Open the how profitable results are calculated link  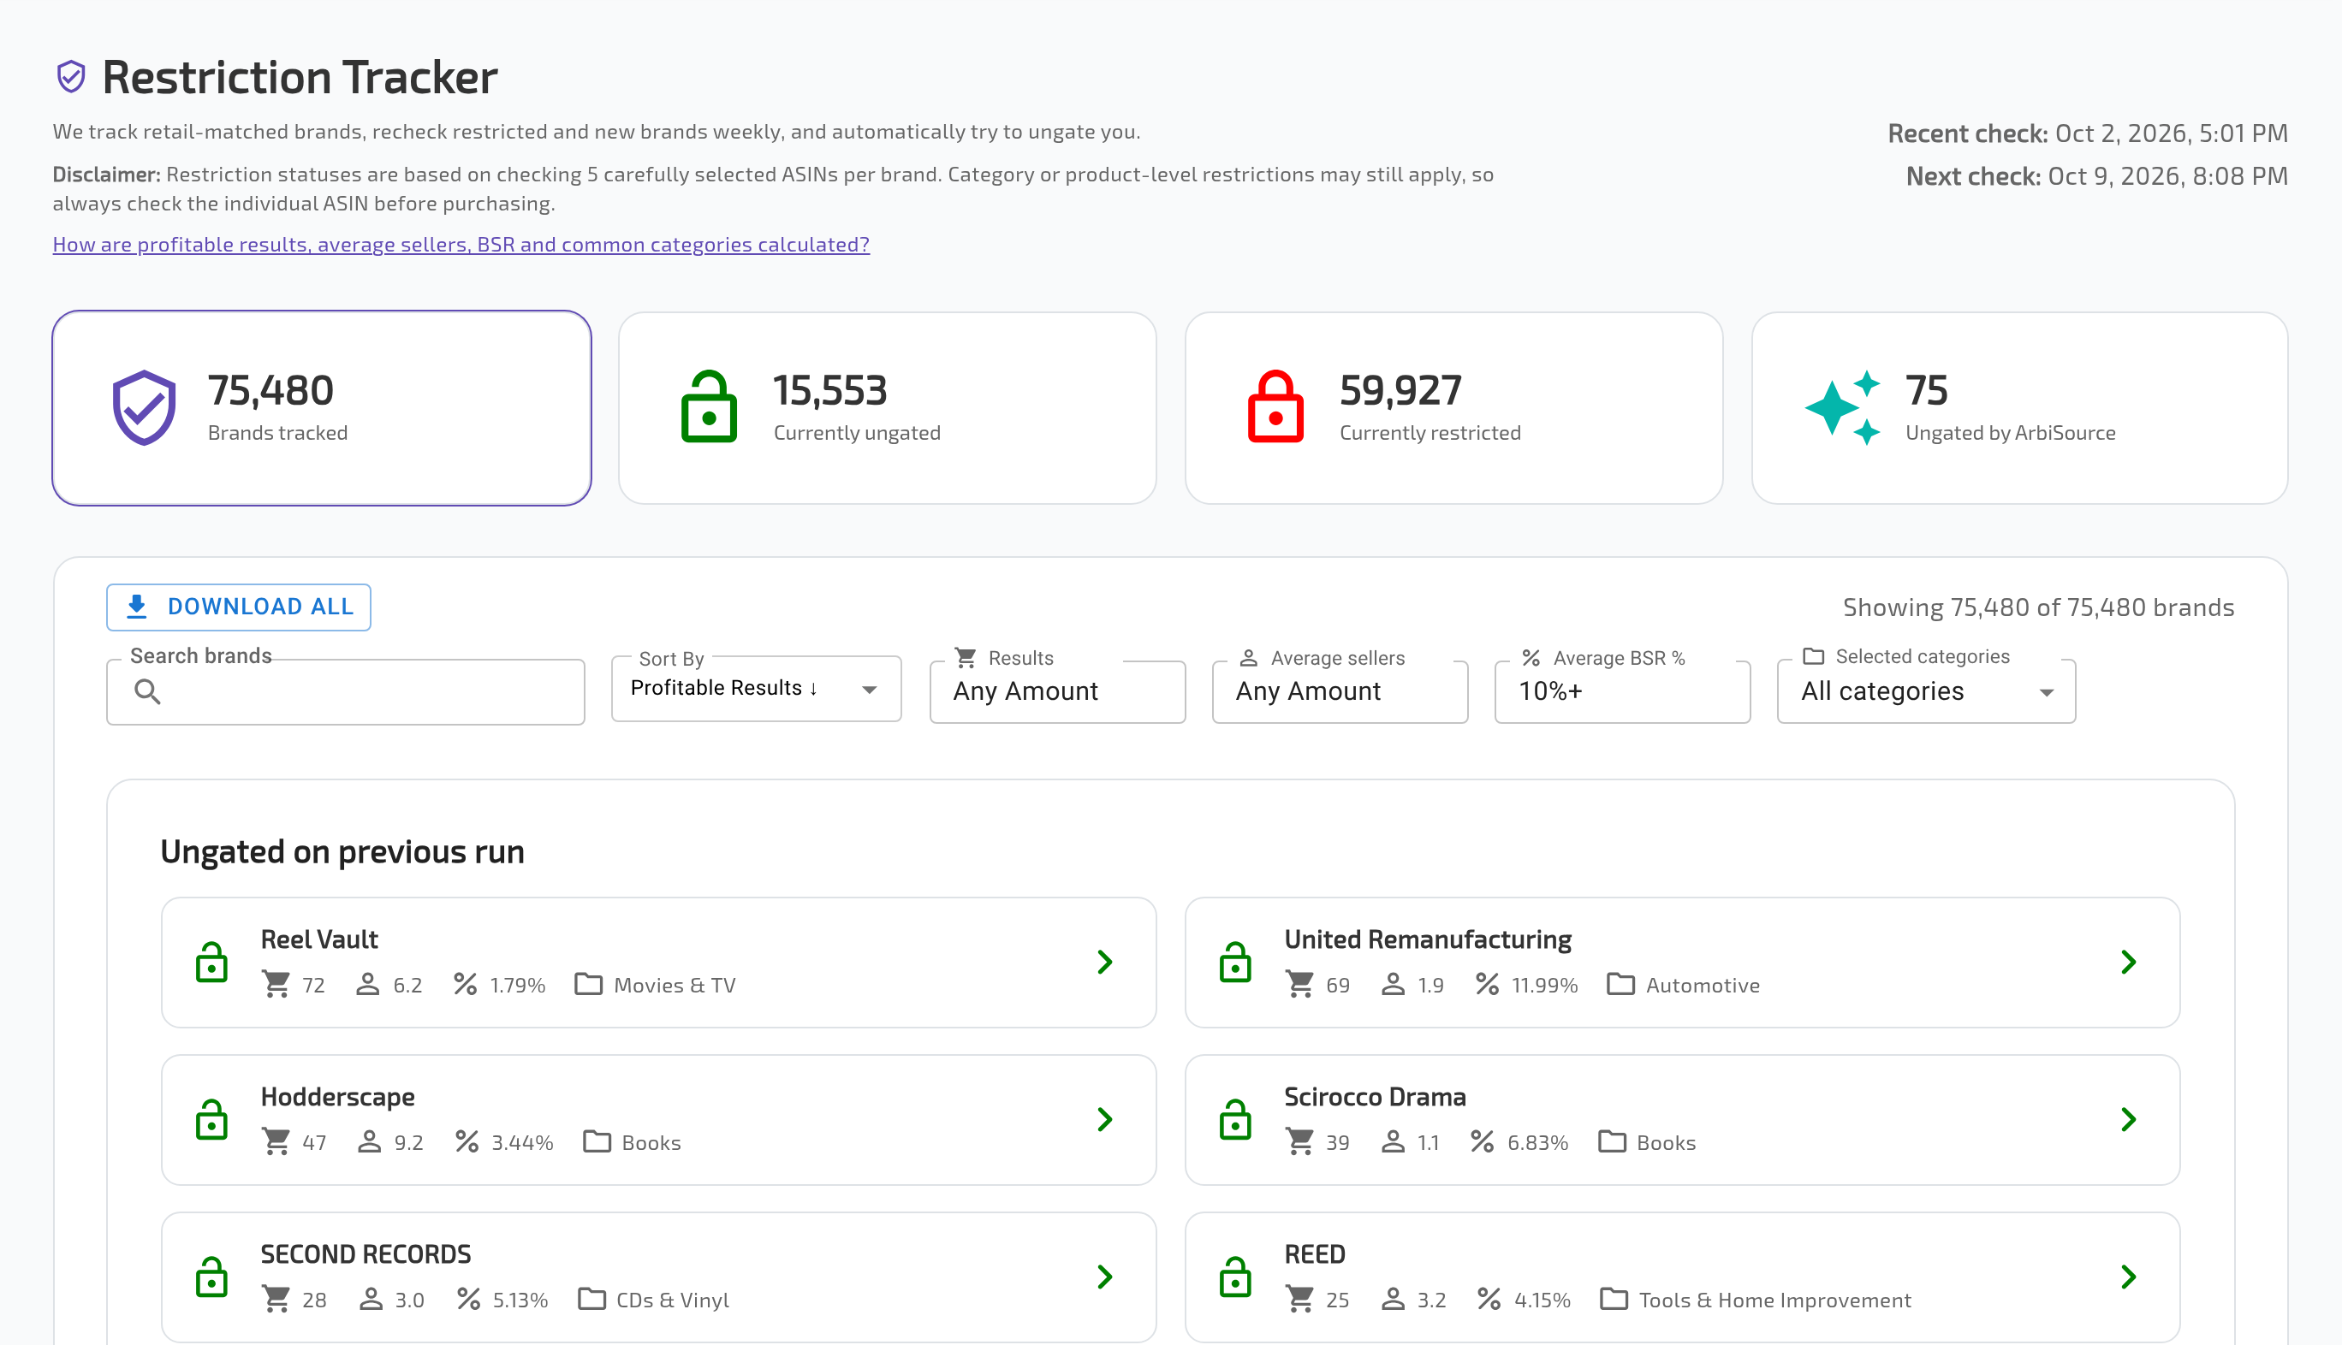click(x=461, y=244)
